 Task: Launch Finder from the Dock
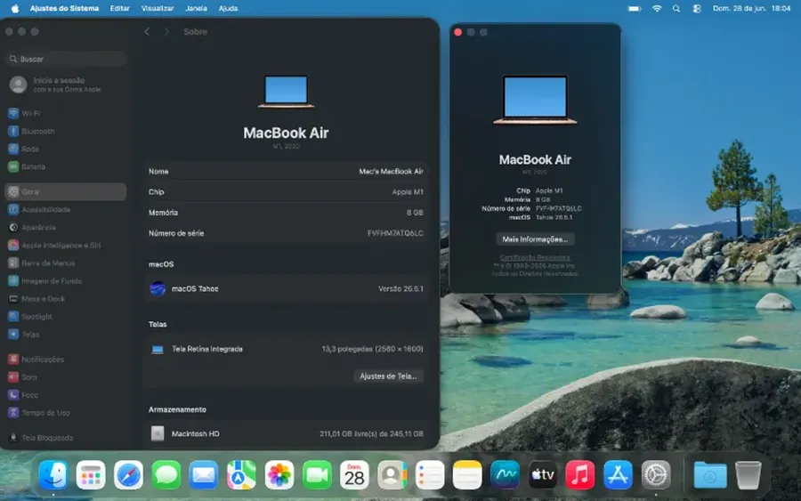tap(53, 475)
